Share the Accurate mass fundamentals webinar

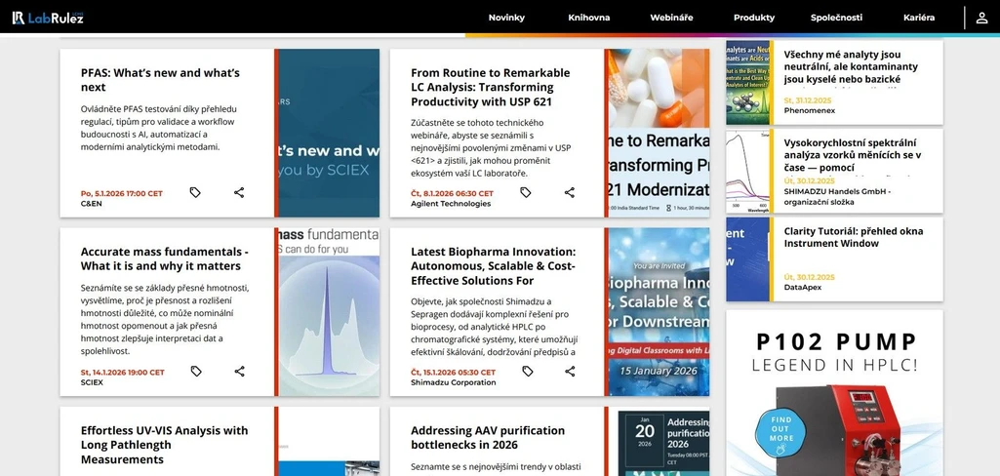pos(239,372)
